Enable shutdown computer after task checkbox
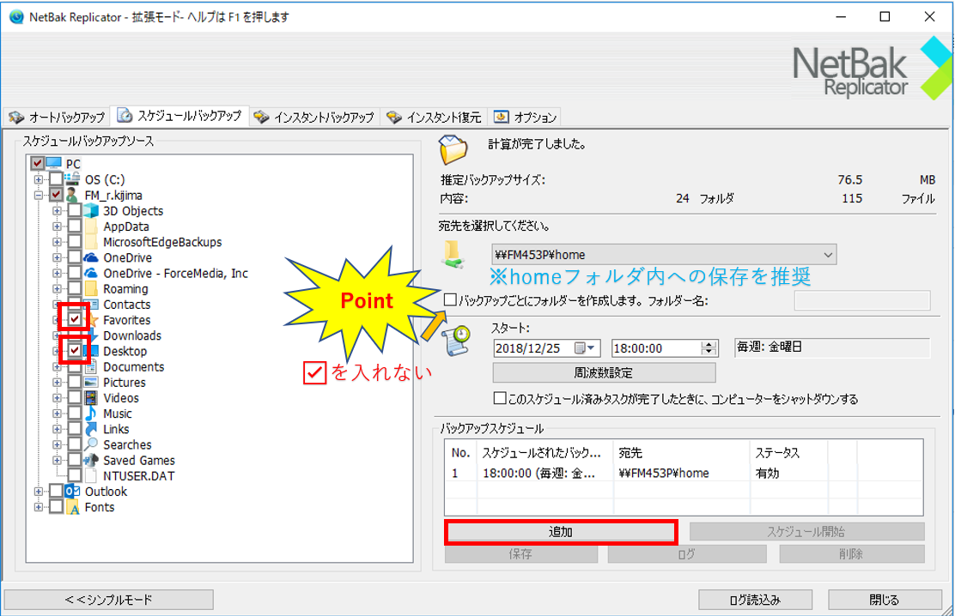The width and height of the screenshot is (955, 616). pyautogui.click(x=499, y=399)
